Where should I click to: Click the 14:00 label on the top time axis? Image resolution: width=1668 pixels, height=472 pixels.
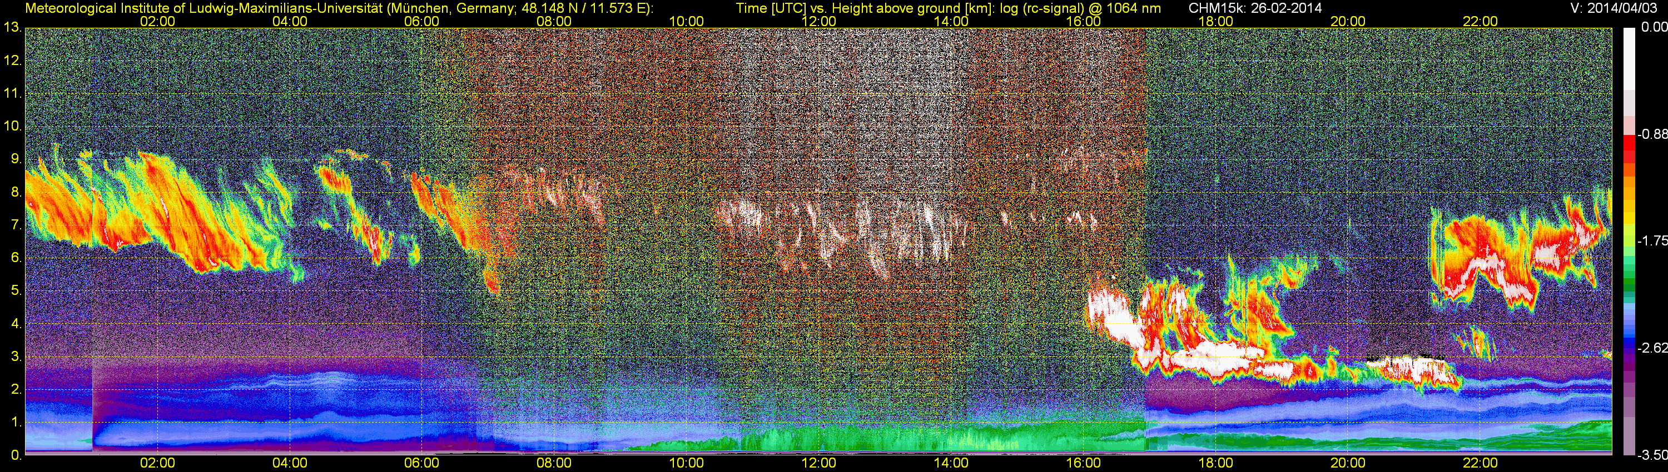(951, 21)
